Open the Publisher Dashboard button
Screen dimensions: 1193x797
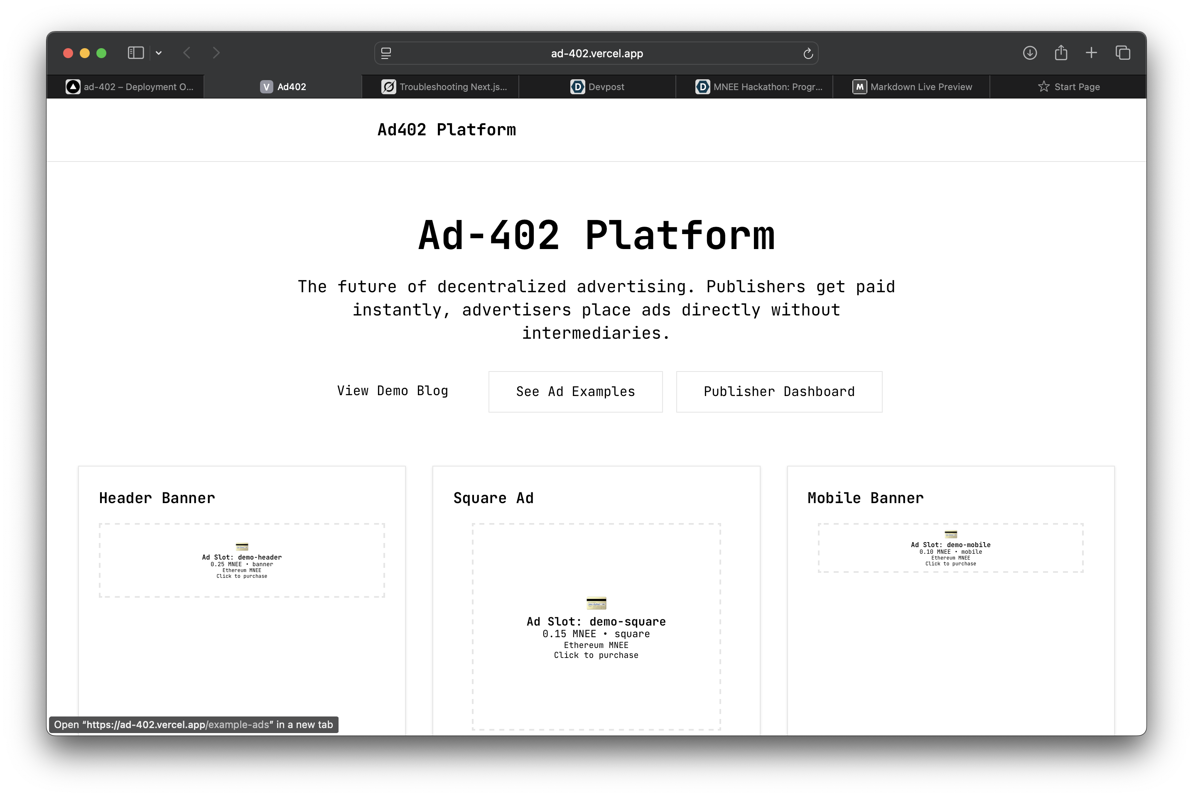(x=778, y=392)
